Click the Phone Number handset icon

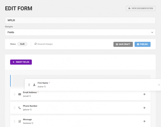[x=20, y=108]
